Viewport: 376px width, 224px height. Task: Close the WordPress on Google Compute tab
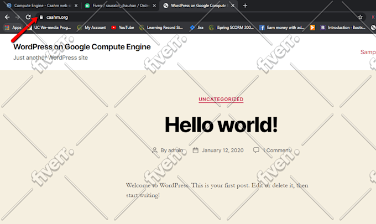click(233, 6)
